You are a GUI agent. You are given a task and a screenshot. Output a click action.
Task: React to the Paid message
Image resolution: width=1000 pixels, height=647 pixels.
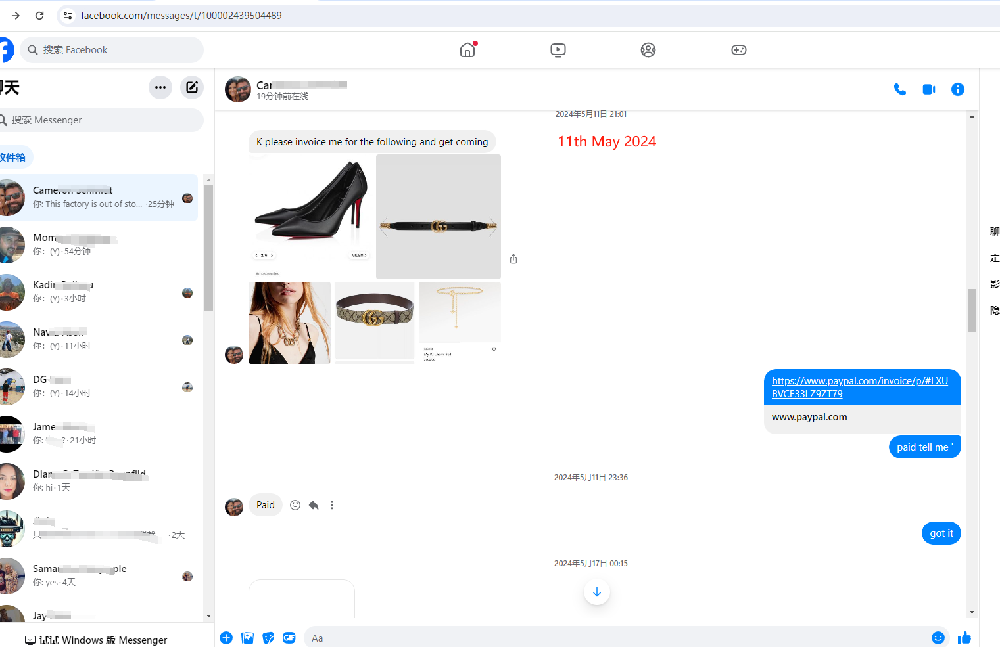(x=295, y=505)
